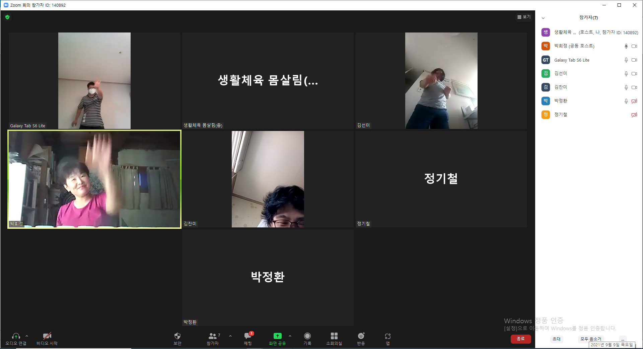Toggle microphone for 김선미 in list
Screen dimensions: 643x349
[626, 74]
